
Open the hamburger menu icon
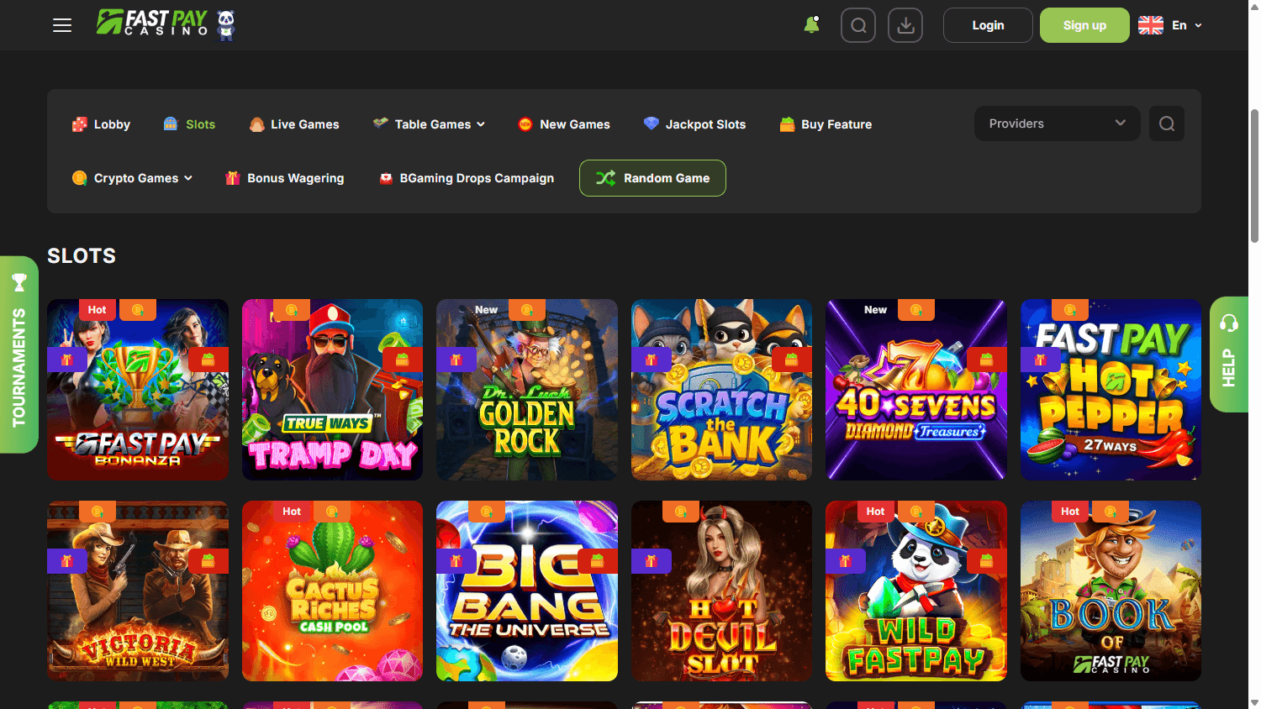click(61, 25)
